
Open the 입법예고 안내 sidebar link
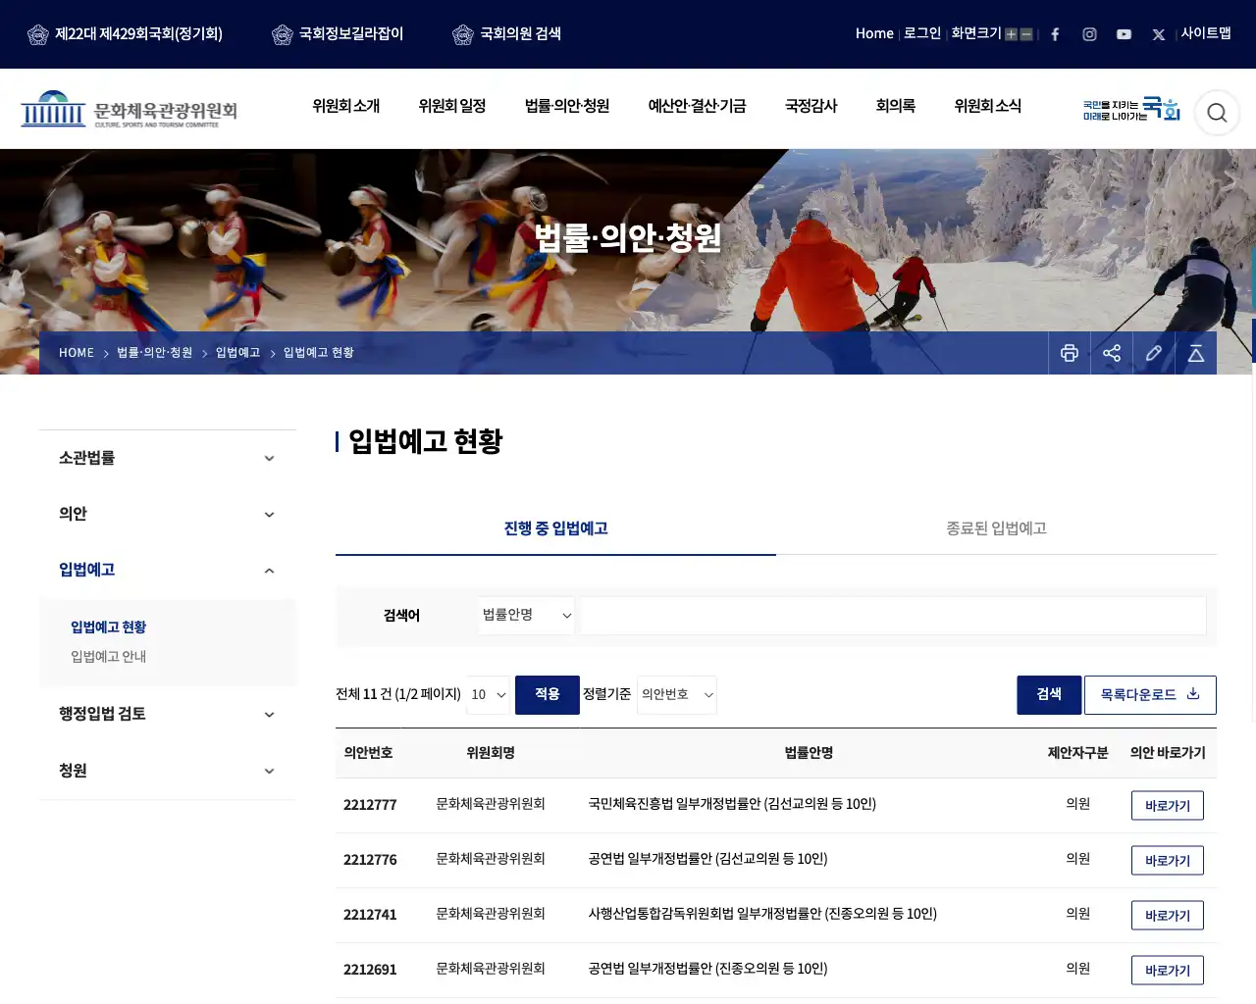(x=108, y=657)
